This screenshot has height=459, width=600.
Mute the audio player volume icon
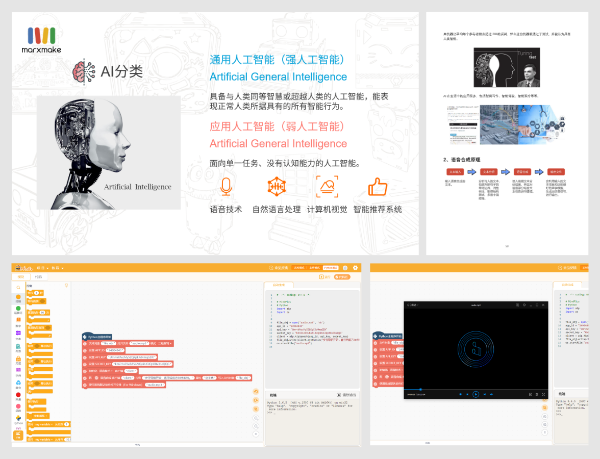pyautogui.click(x=491, y=394)
